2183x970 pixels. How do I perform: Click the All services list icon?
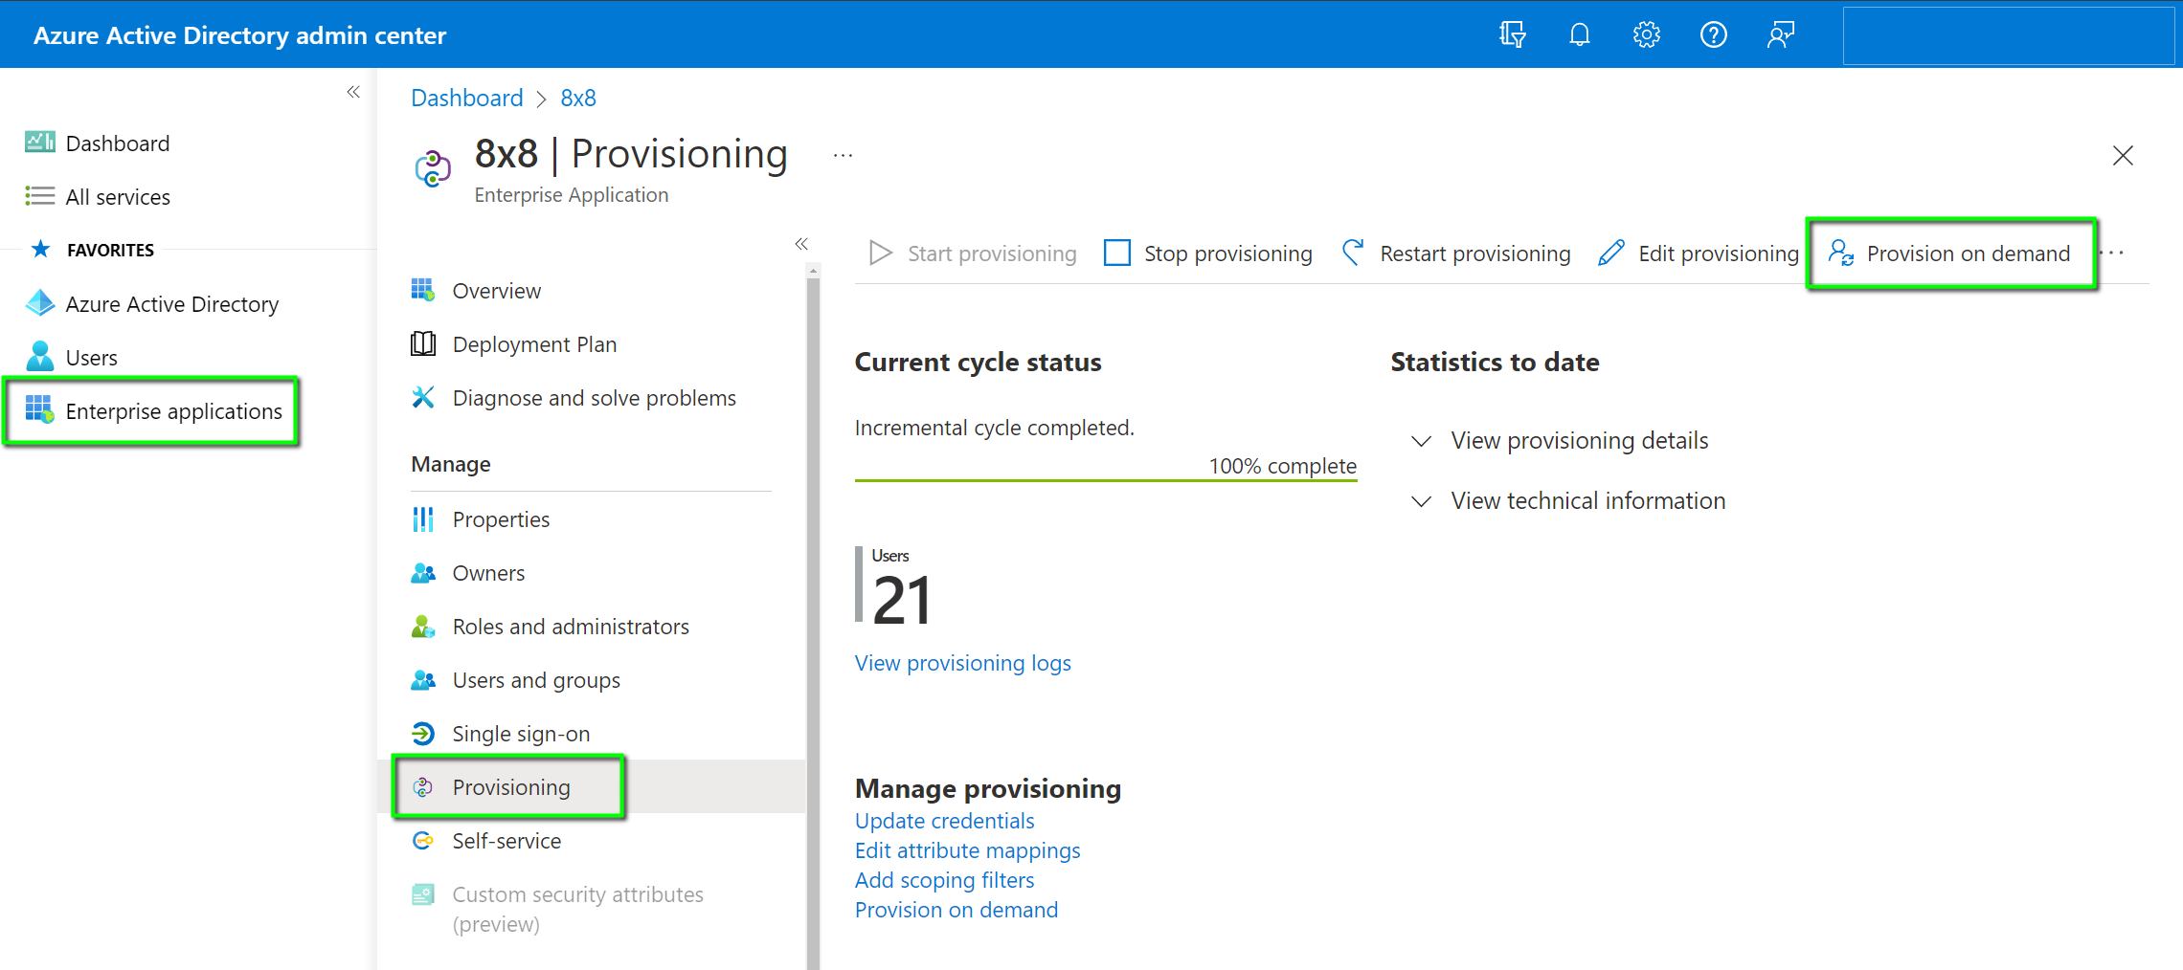pyautogui.click(x=39, y=196)
